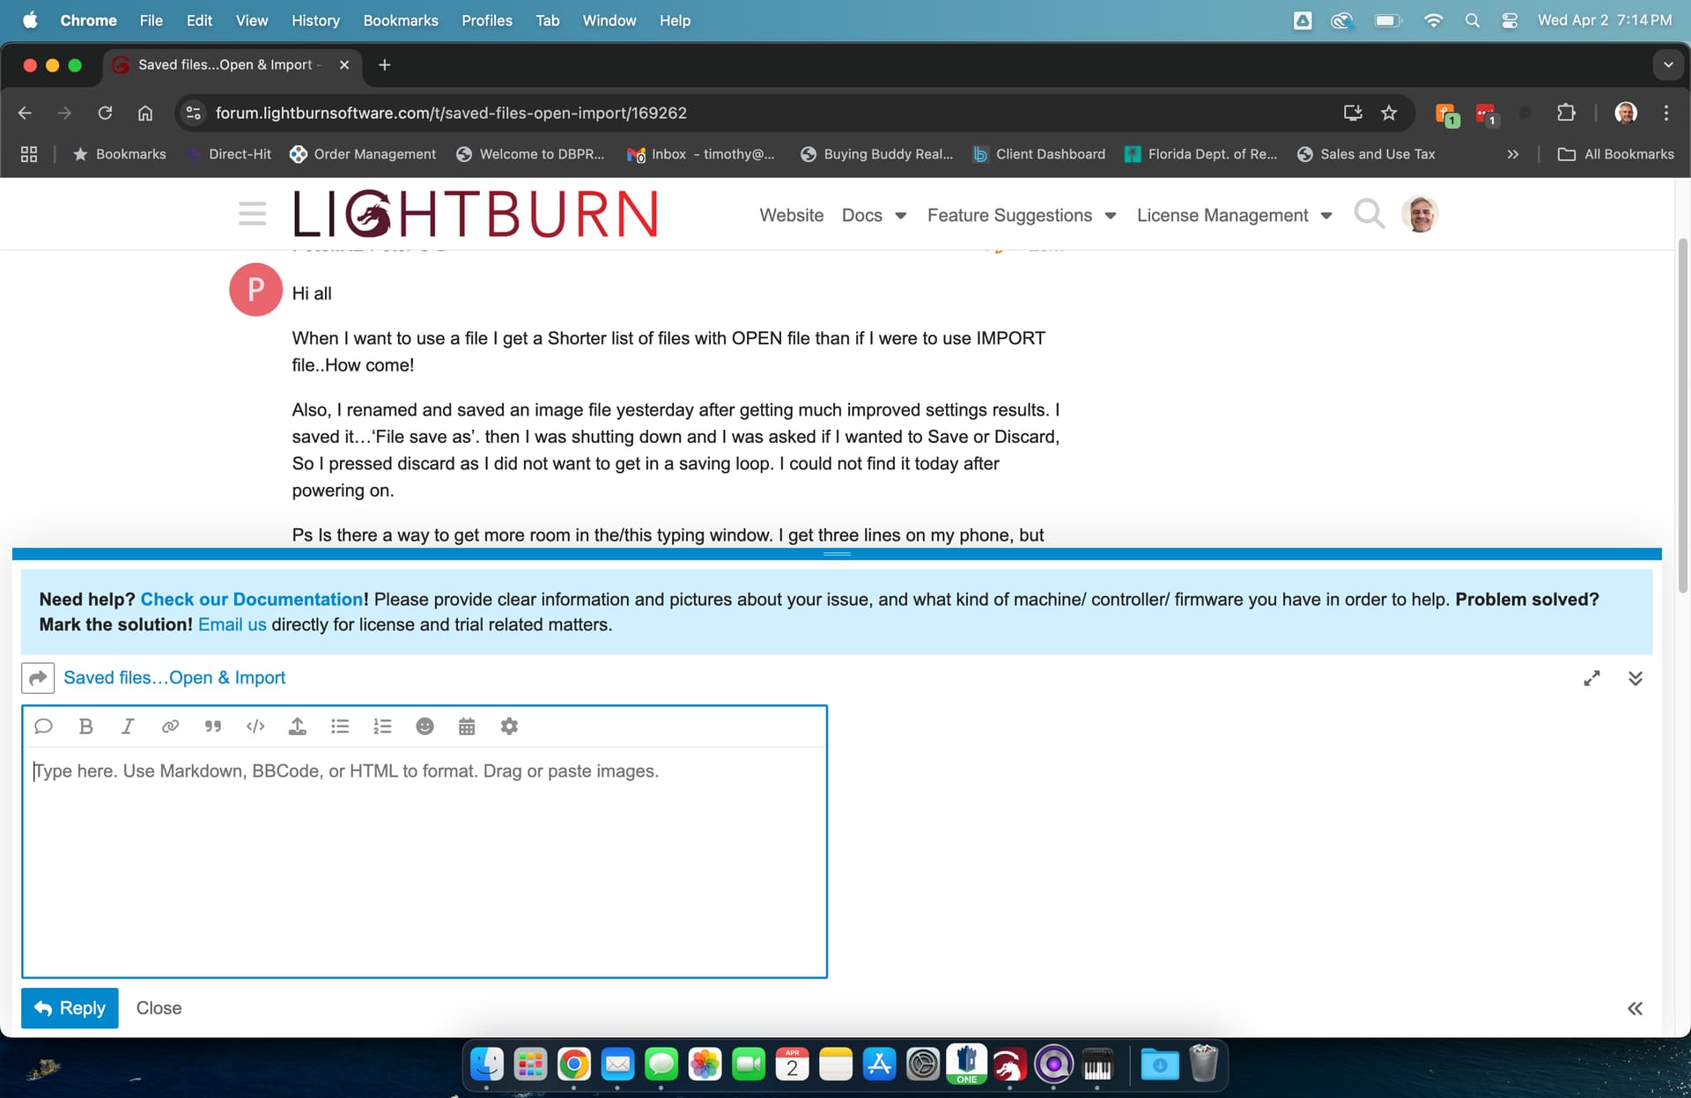Add a blockquote in the reply

212,726
